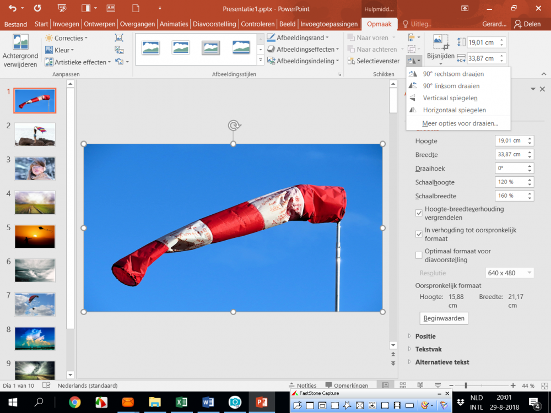Viewport: 551px width, 413px height.
Task: Toggle Hoogte-breedteverhouding vergrendelen checkbox
Action: coord(419,213)
